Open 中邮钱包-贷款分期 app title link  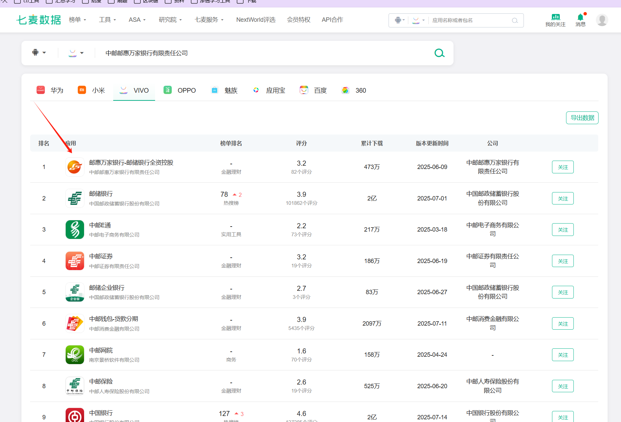114,319
